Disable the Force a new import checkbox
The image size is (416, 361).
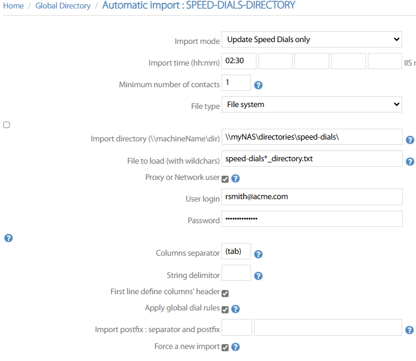[x=225, y=347]
